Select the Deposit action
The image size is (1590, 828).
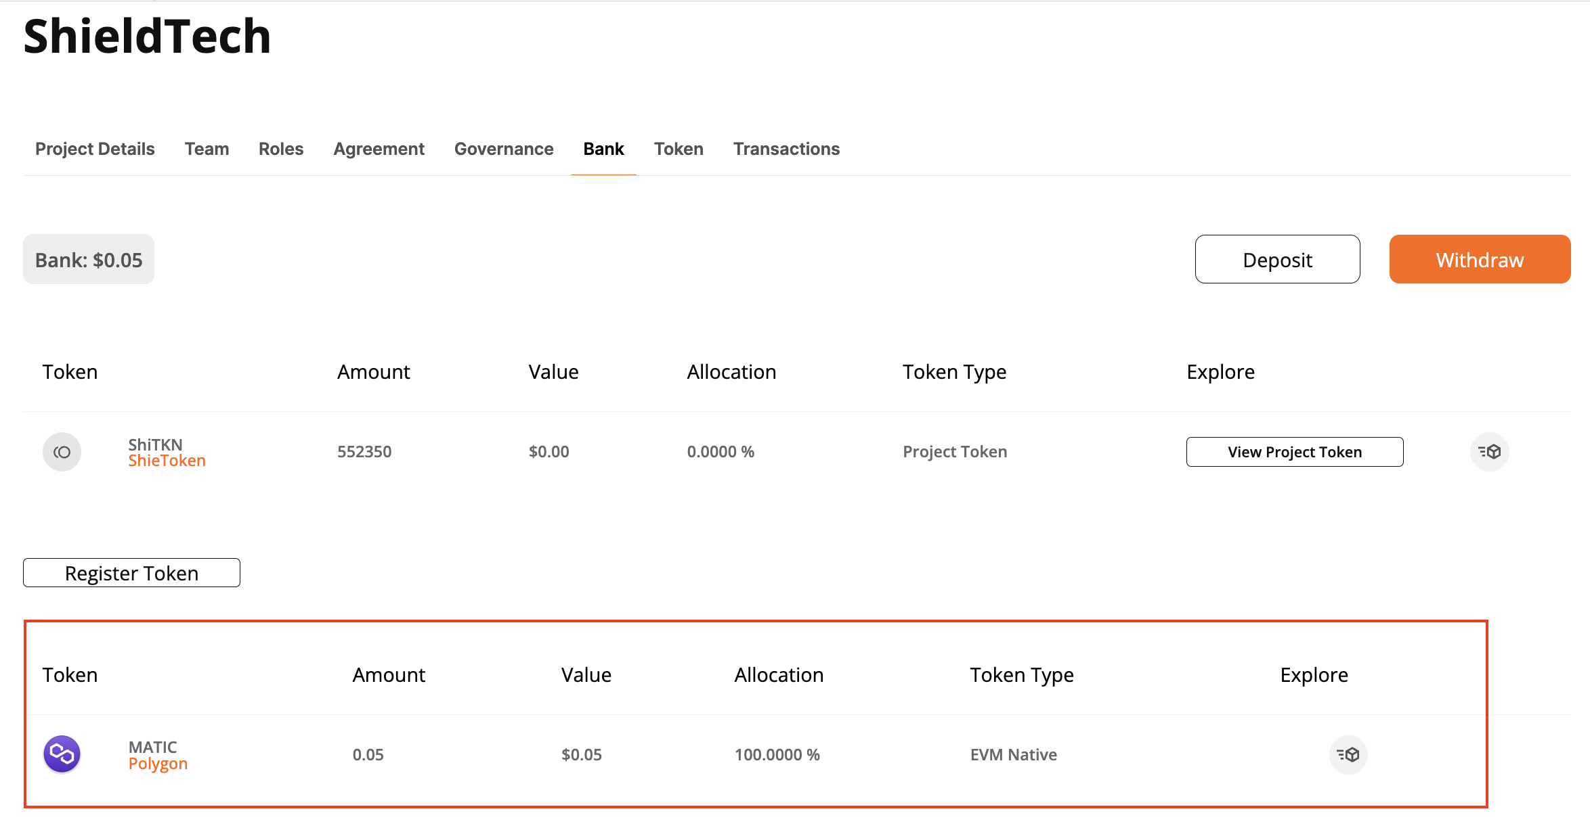(1276, 258)
